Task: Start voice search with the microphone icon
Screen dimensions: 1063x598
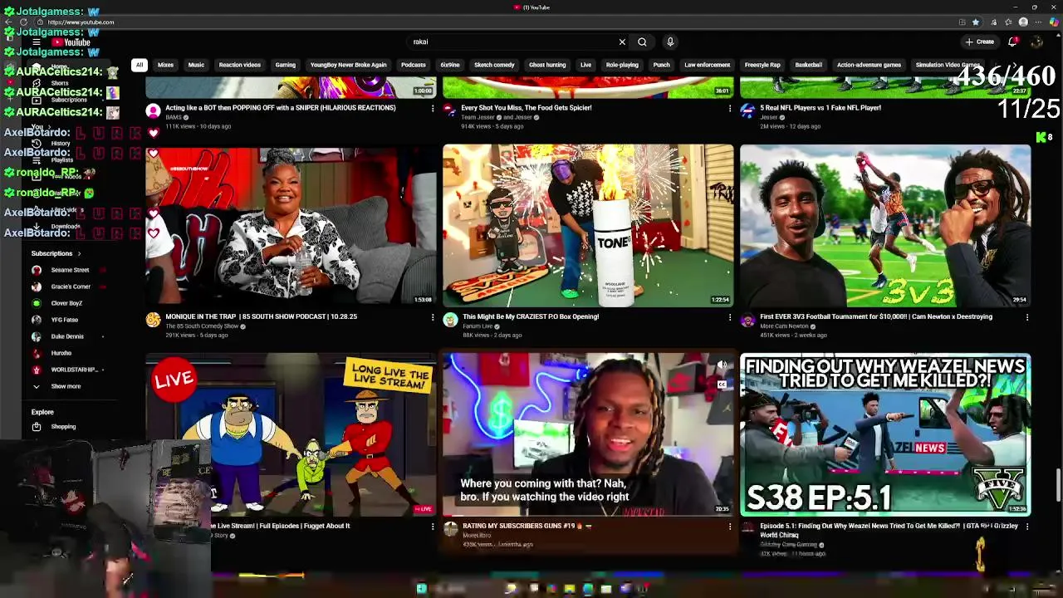Action: tap(670, 42)
